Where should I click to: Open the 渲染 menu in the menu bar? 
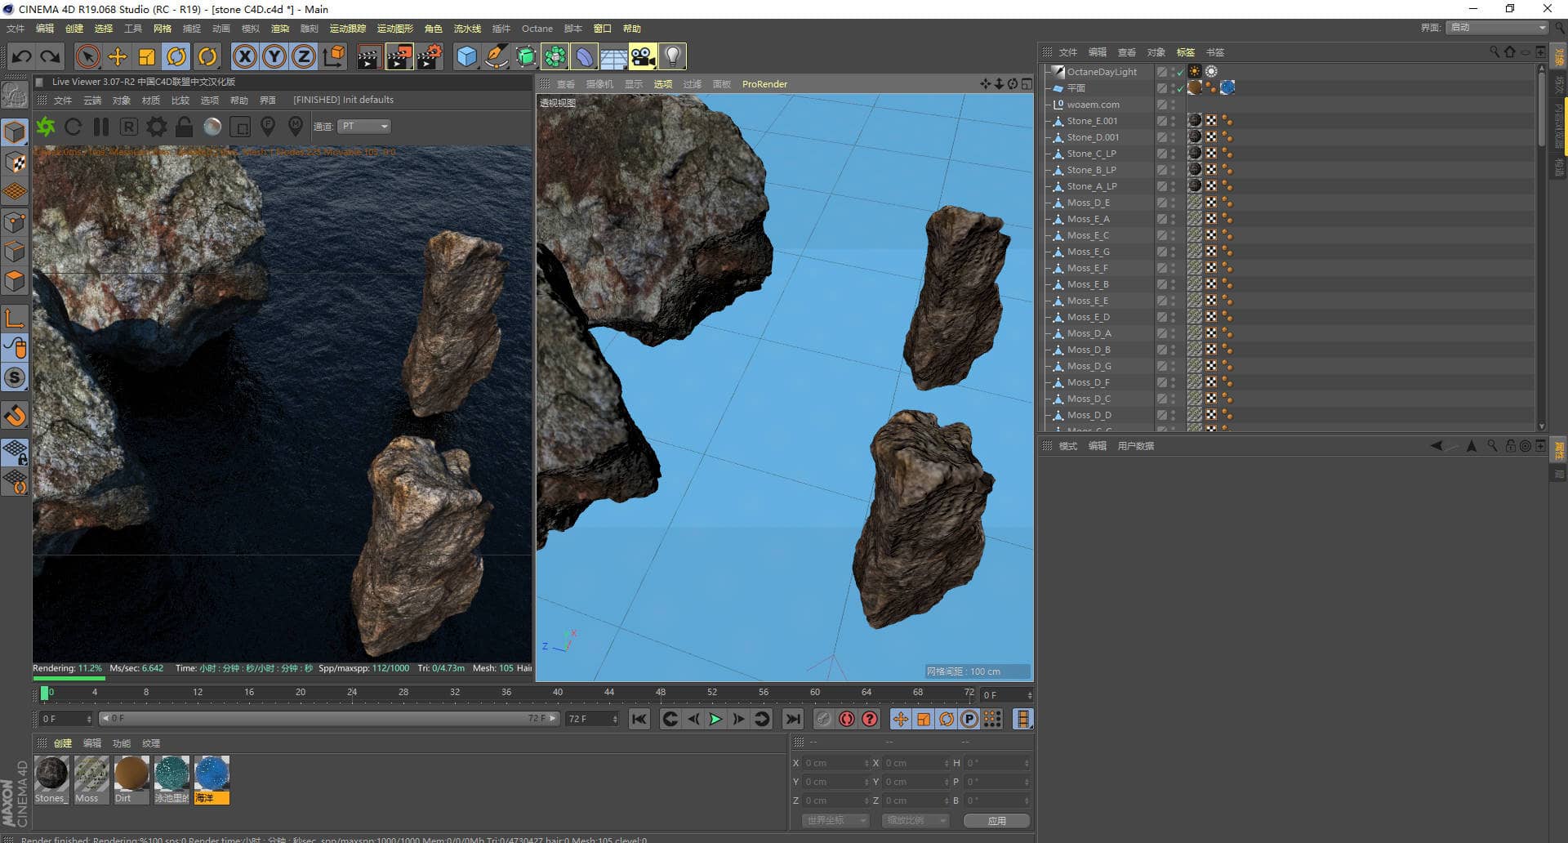[280, 29]
